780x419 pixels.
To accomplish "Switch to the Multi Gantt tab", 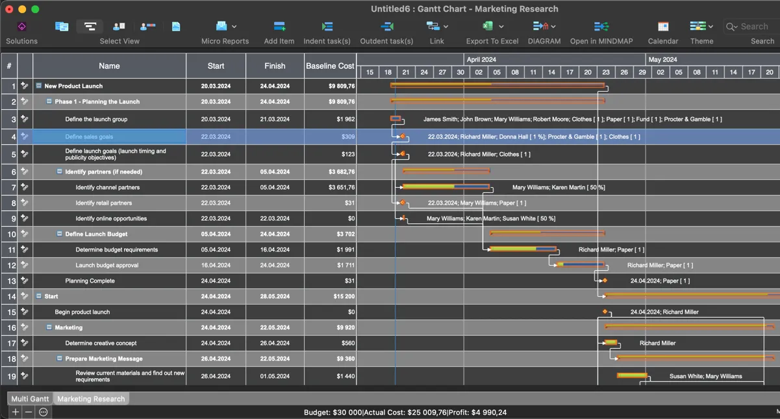I will pos(30,399).
